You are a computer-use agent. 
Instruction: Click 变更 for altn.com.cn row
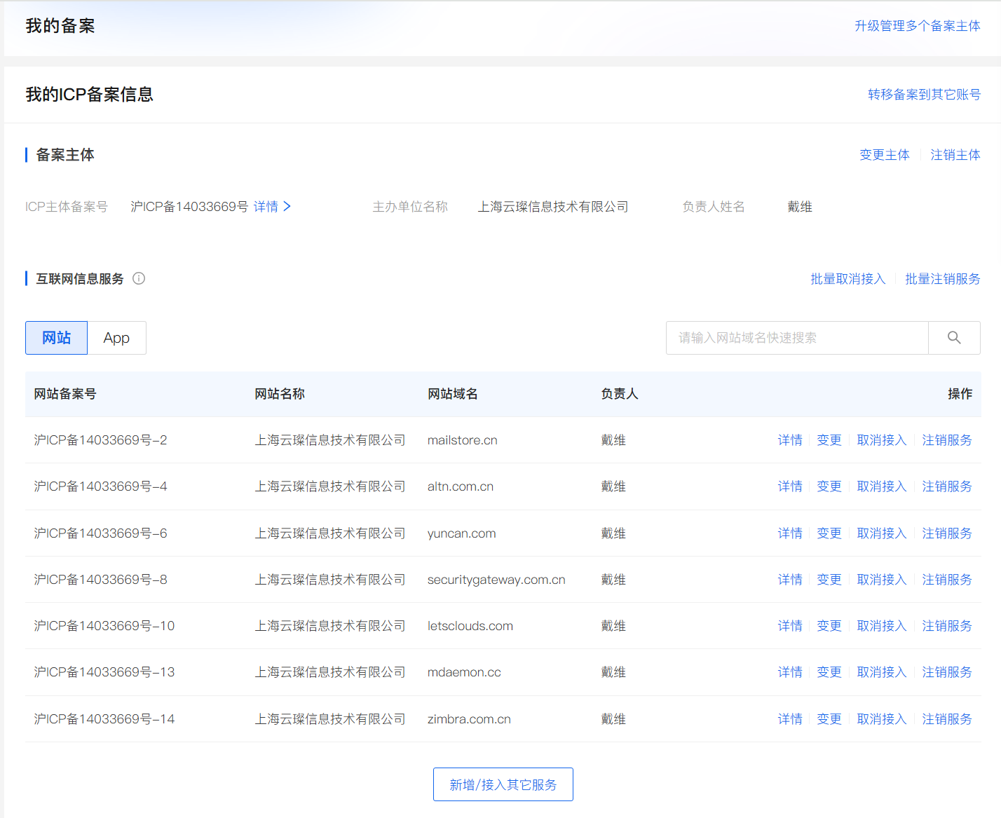click(x=829, y=486)
